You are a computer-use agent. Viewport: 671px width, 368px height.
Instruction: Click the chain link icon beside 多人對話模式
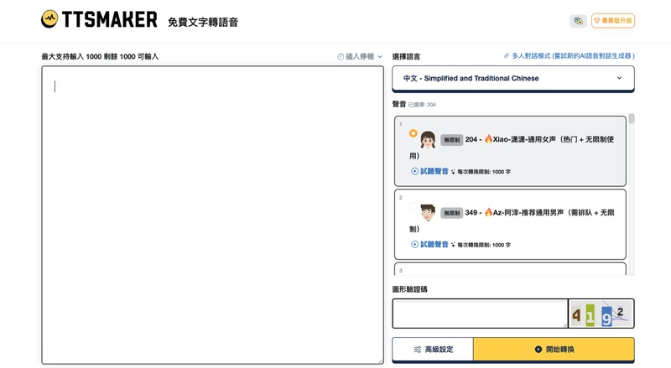(x=507, y=55)
